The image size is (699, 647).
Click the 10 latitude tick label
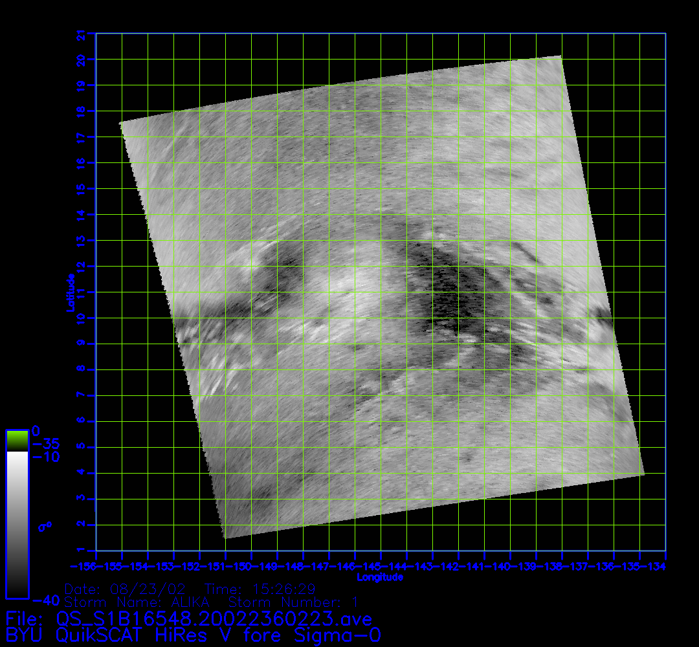82,318
